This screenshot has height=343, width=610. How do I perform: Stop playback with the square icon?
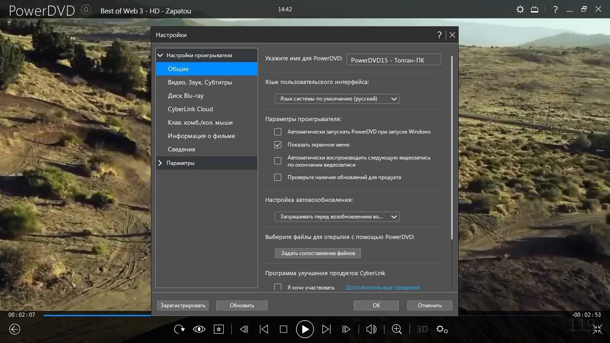[284, 329]
